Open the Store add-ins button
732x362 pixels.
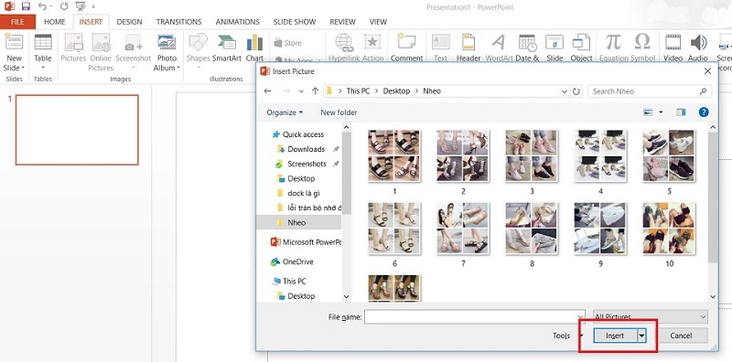pyautogui.click(x=288, y=43)
